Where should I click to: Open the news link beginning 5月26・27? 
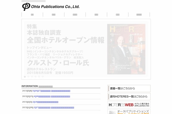click(42, 91)
